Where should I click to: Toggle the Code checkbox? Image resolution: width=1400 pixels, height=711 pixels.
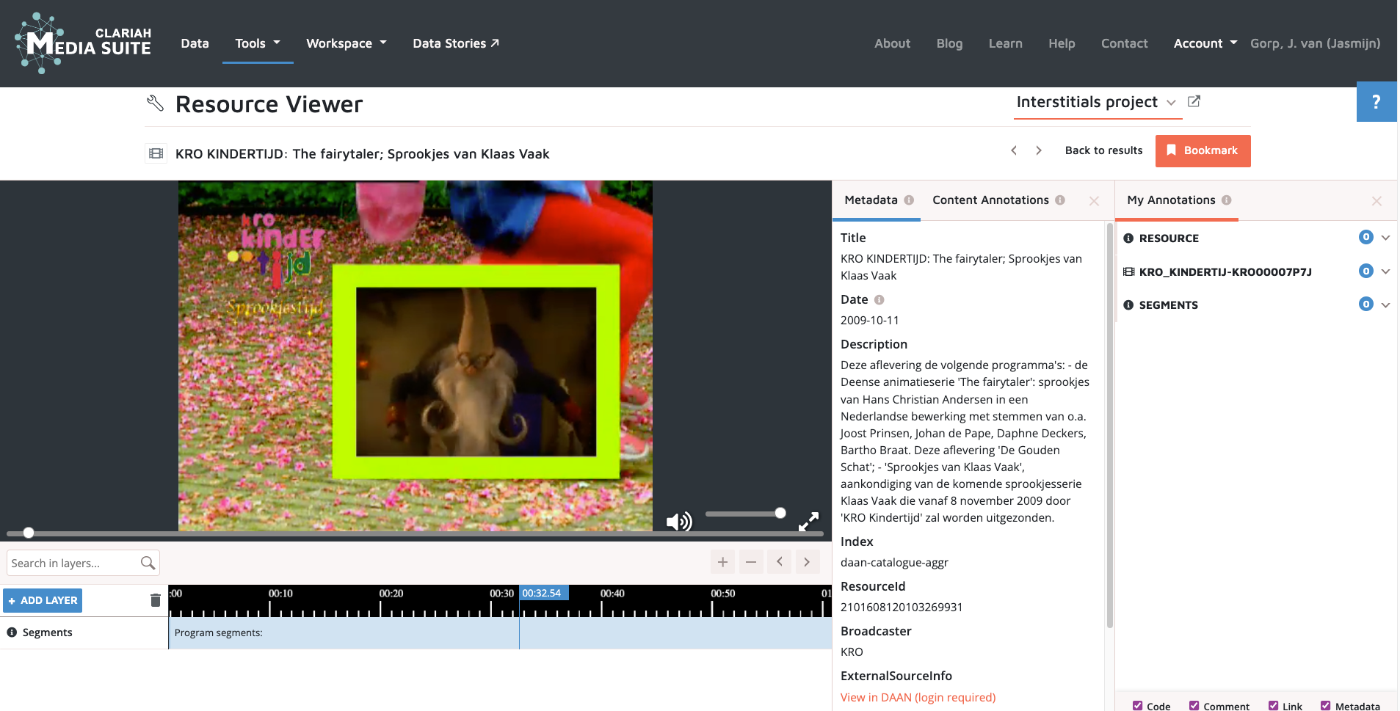(1137, 706)
